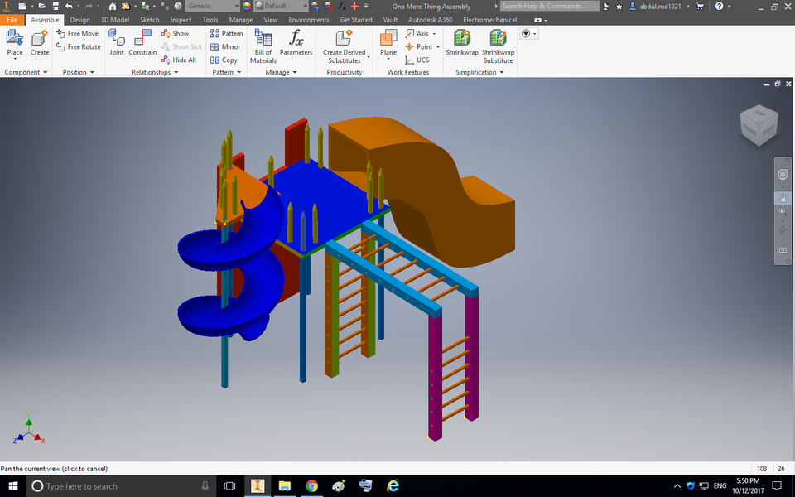Switch to the View ribbon tab
The height and width of the screenshot is (497, 795).
click(270, 19)
